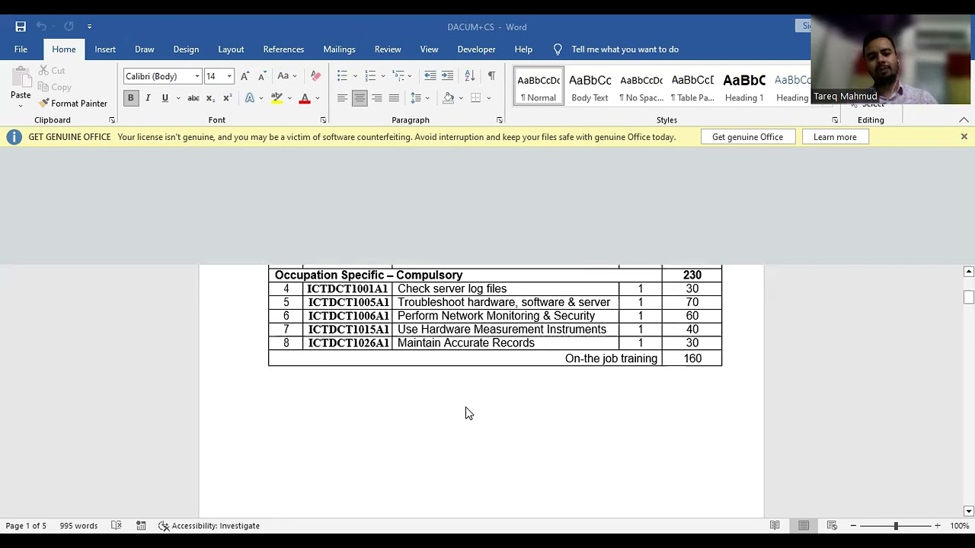Viewport: 975px width, 548px height.
Task: Click the zoom slider handle
Action: pos(896,526)
